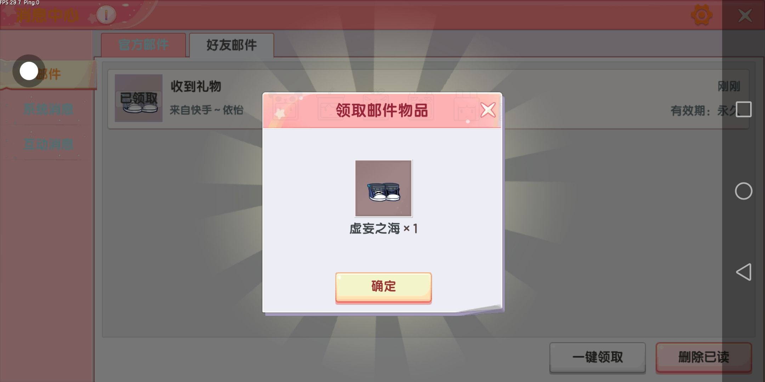Image resolution: width=765 pixels, height=382 pixels.
Task: Tap the Android home circle icon
Action: 743,191
